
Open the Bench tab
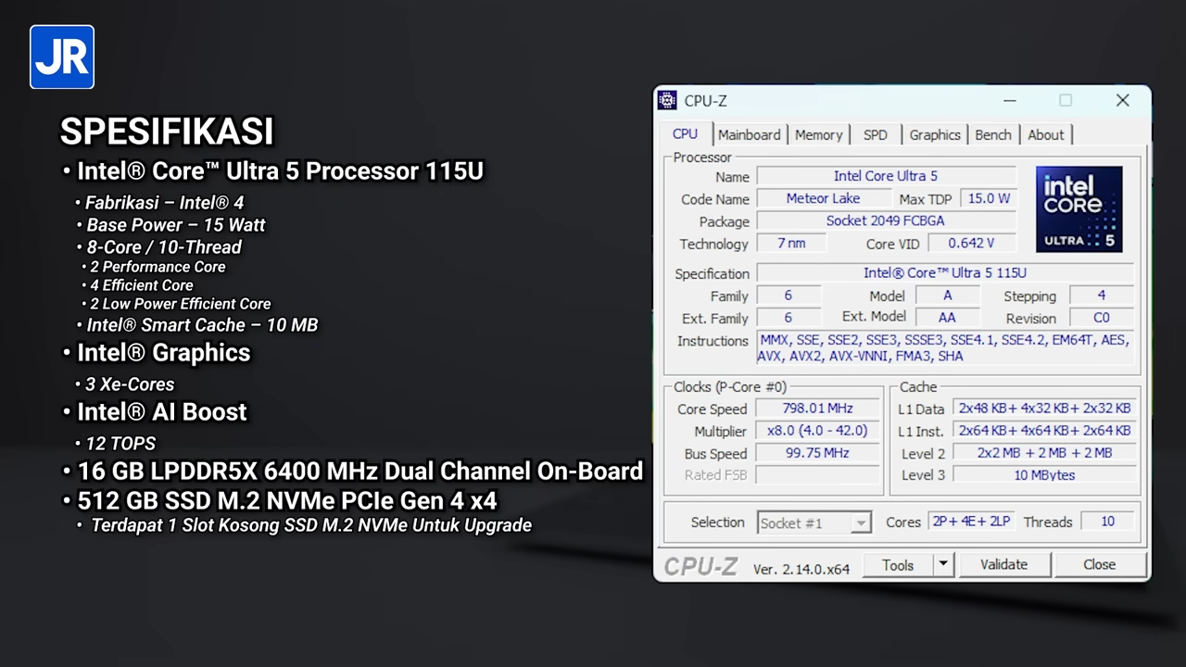point(992,135)
